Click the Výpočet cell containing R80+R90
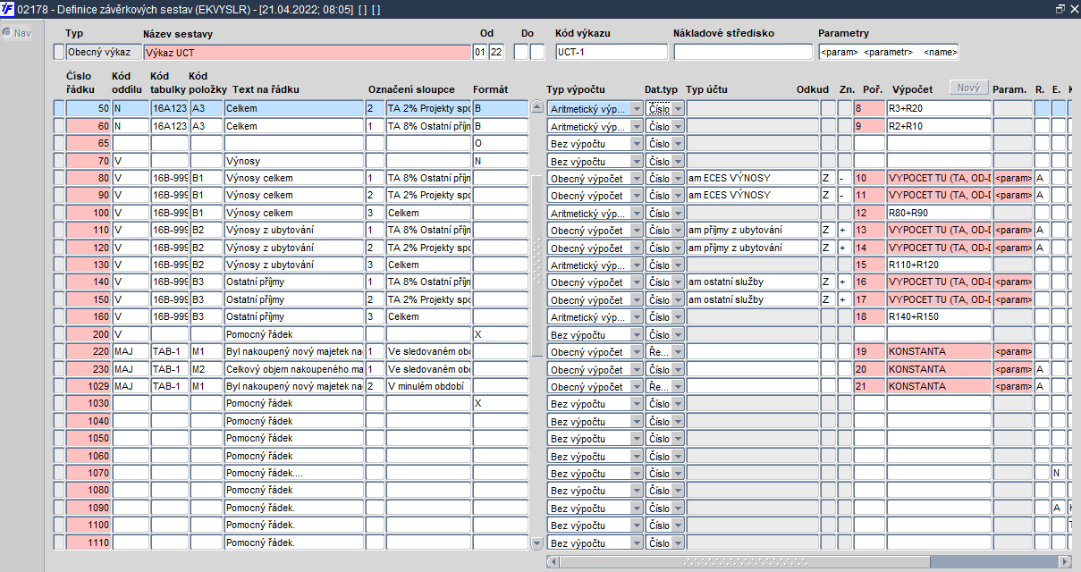1081x572 pixels. tap(938, 213)
